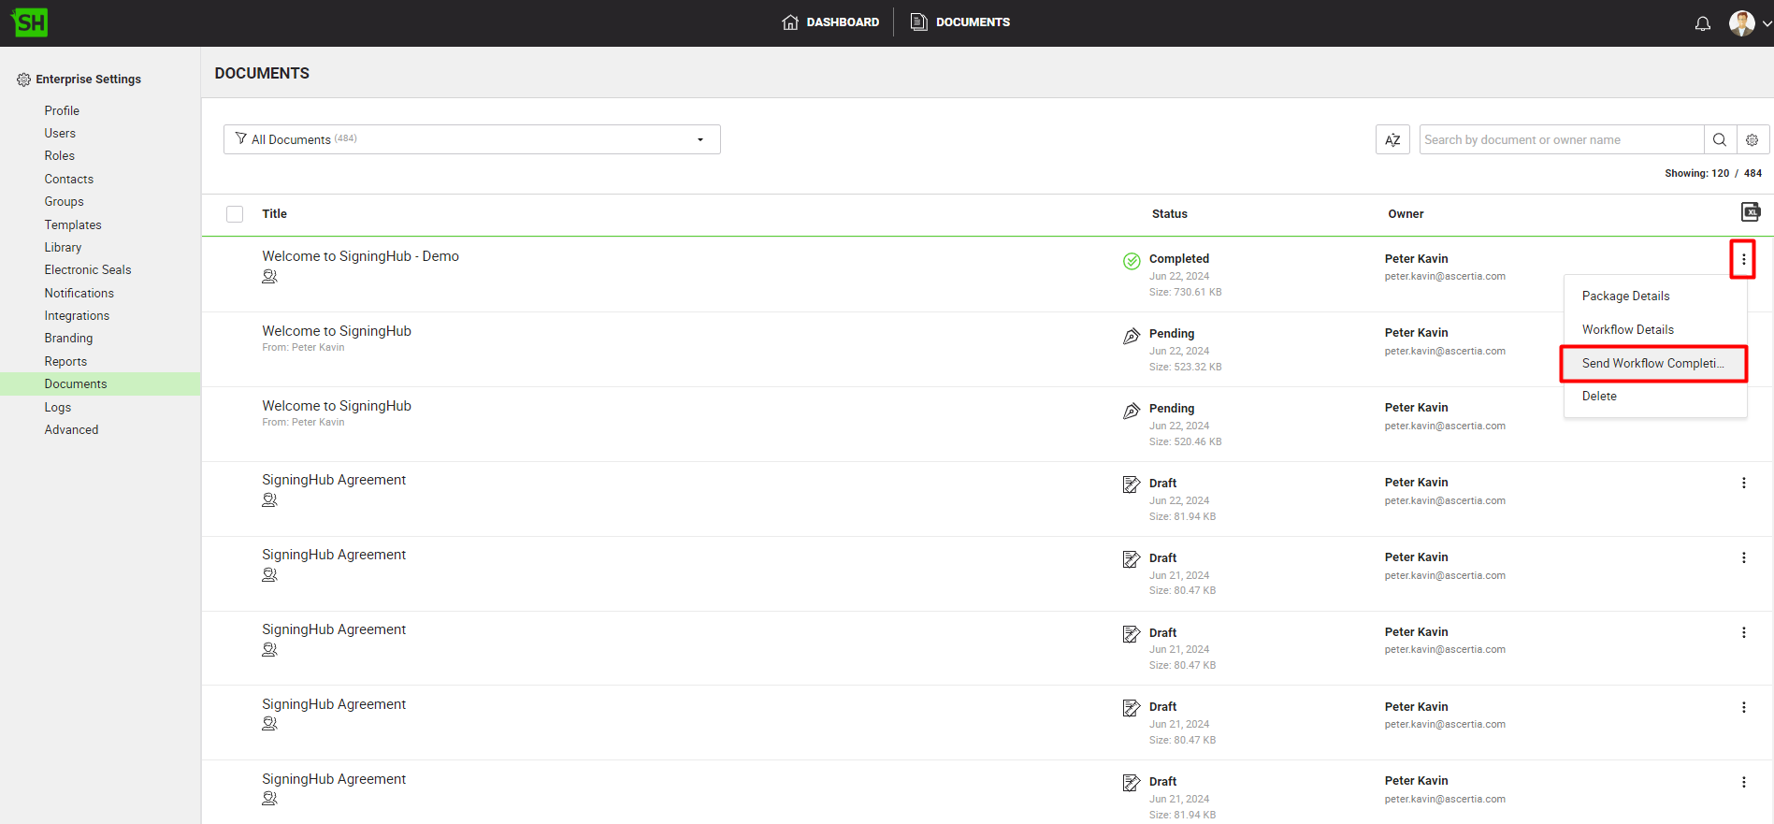Click recipients icon under Welcome to SigningHub - Demo
Viewport: 1774px width, 824px height.
tap(269, 277)
